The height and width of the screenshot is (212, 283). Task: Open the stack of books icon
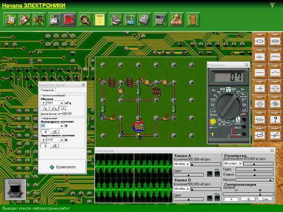tap(116, 19)
